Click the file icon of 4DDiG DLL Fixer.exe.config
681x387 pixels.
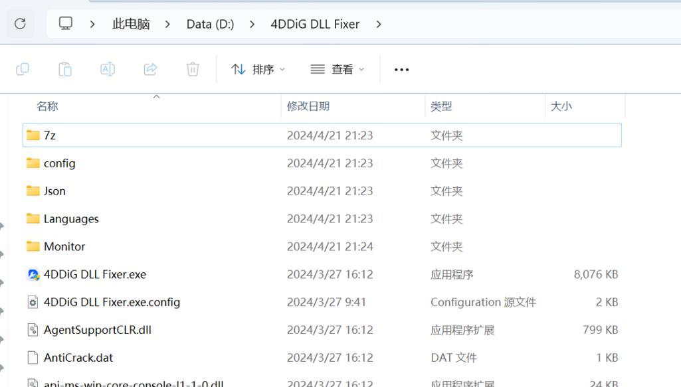click(x=33, y=302)
